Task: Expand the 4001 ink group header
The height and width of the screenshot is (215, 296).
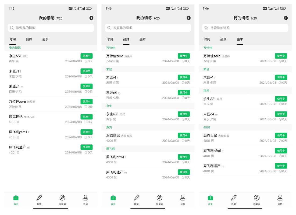Action: tap(206, 127)
